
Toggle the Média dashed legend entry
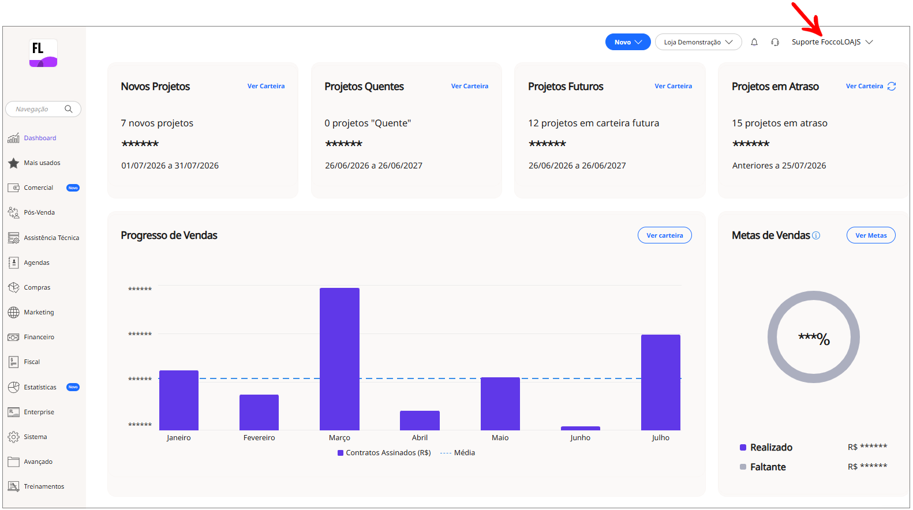[458, 453]
